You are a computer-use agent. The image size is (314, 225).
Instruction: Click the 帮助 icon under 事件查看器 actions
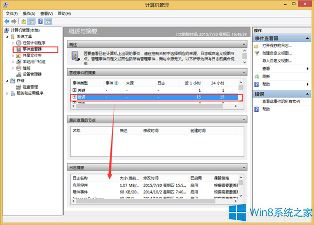click(x=256, y=84)
